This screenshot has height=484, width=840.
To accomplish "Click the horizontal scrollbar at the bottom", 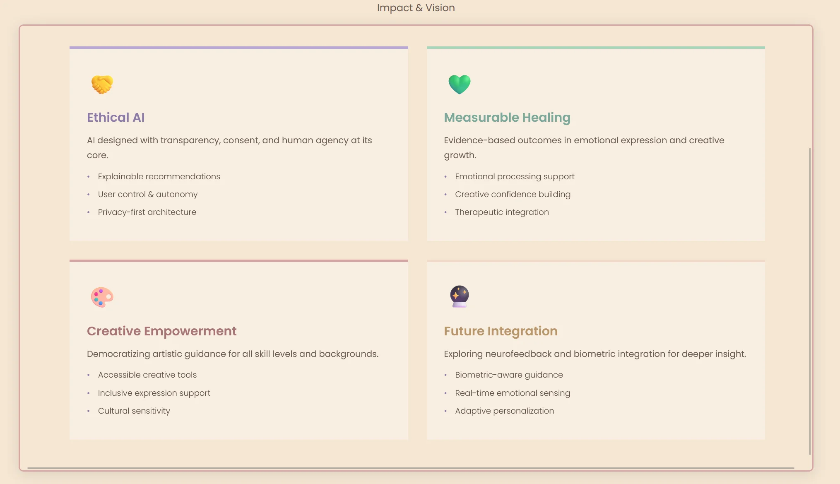I will point(411,468).
